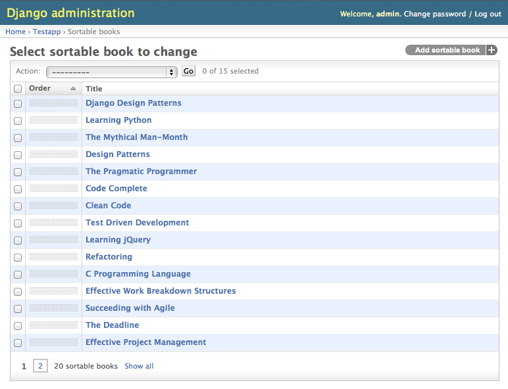Click drag handle for Learning Python row
This screenshot has height=389, width=508.
click(x=53, y=120)
